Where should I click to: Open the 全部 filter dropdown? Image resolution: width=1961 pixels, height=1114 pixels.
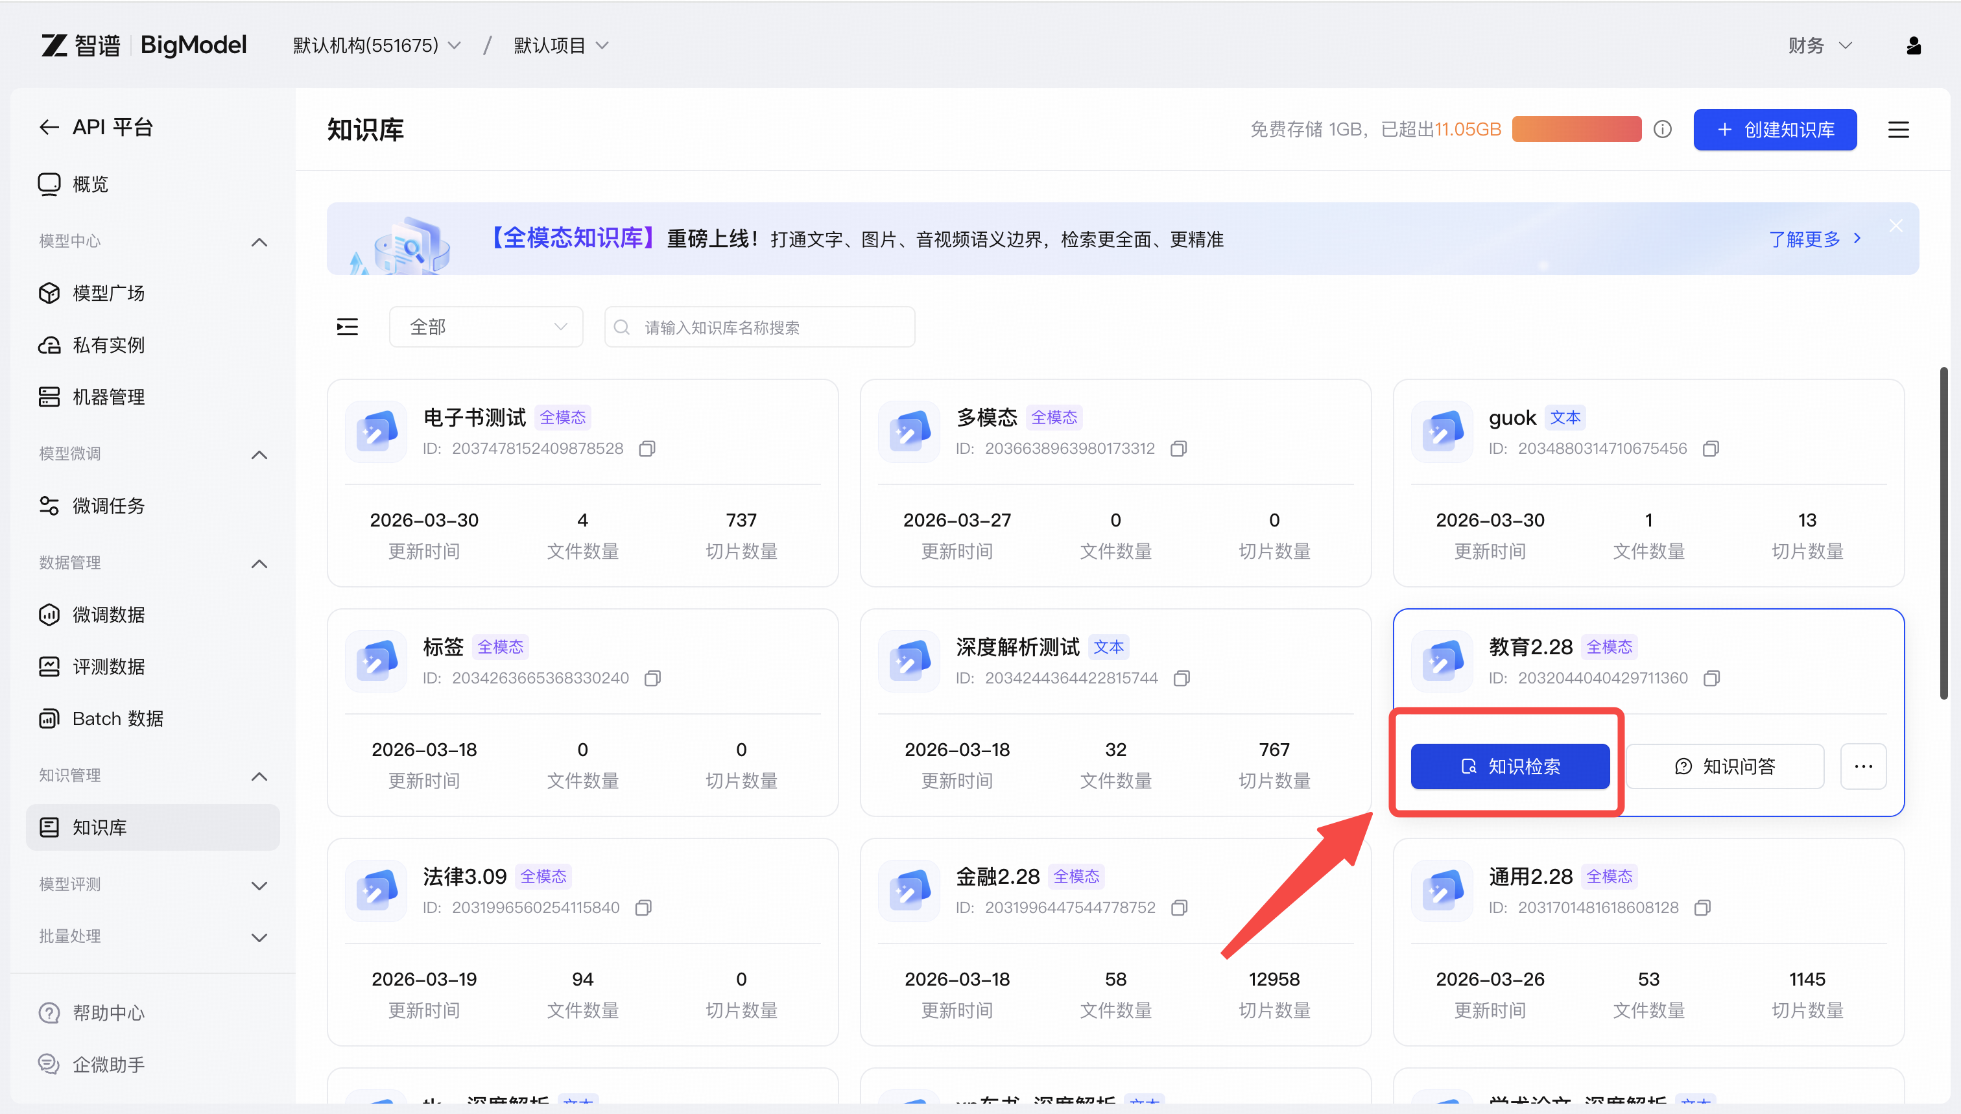tap(486, 327)
